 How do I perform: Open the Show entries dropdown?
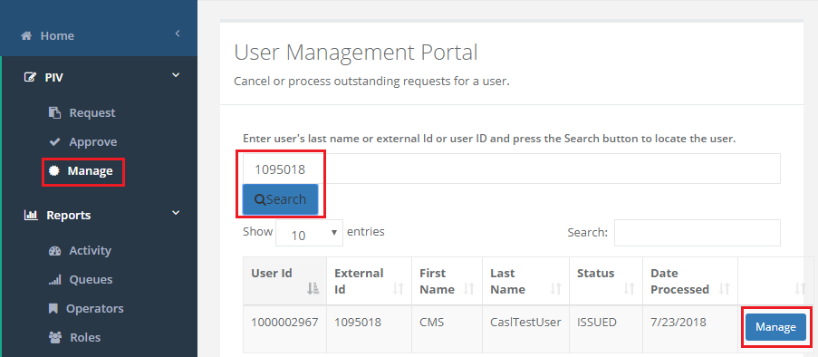click(x=310, y=233)
